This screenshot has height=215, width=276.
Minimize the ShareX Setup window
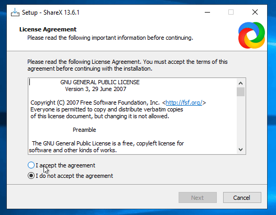(207, 13)
